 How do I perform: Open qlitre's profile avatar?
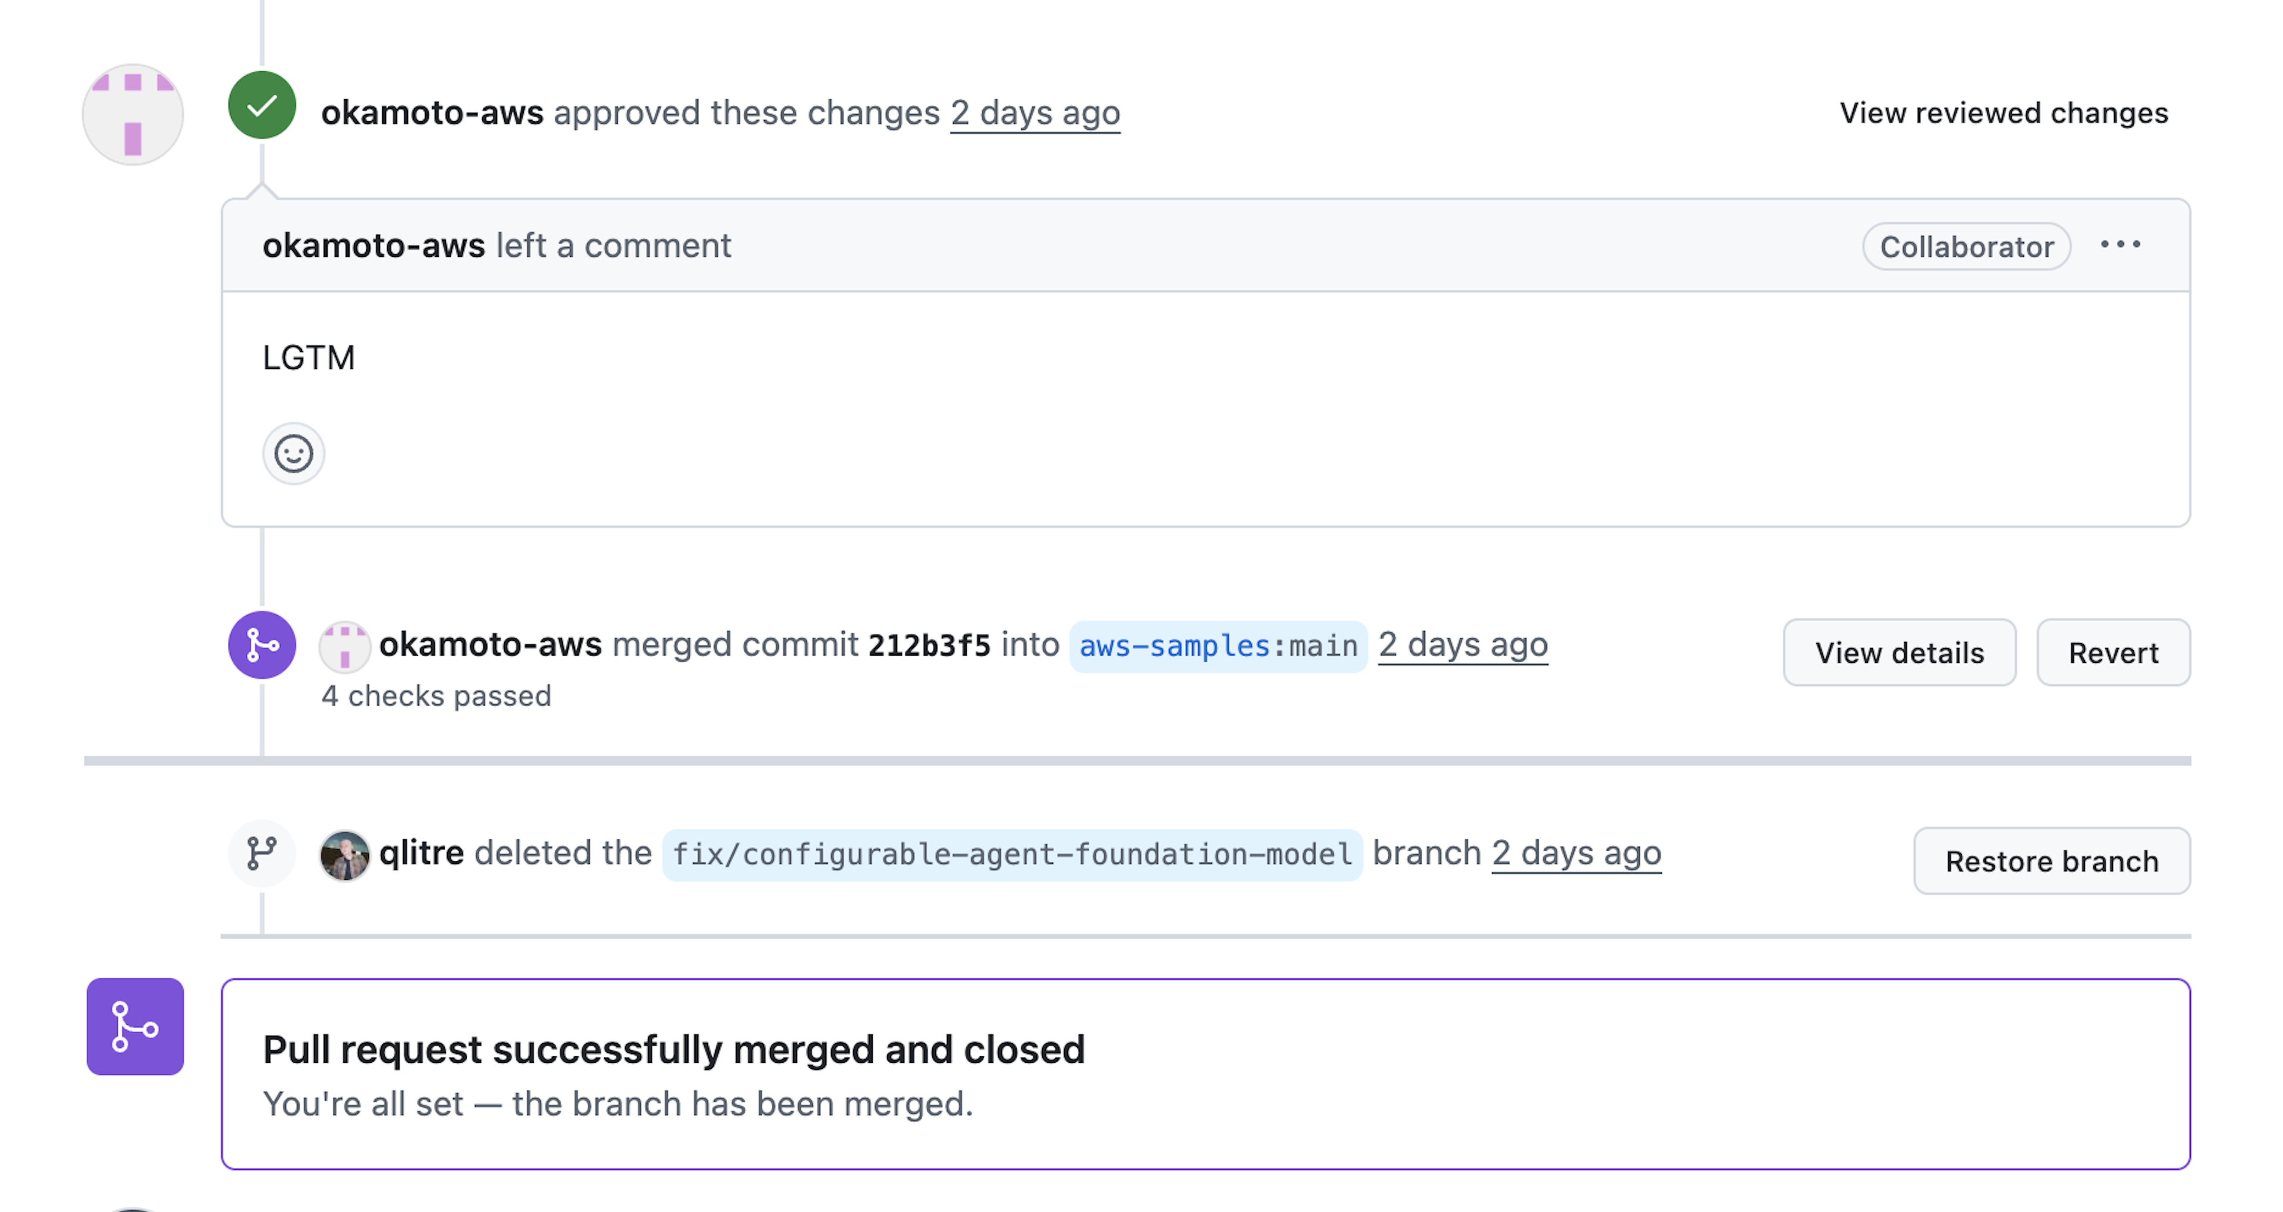click(344, 855)
